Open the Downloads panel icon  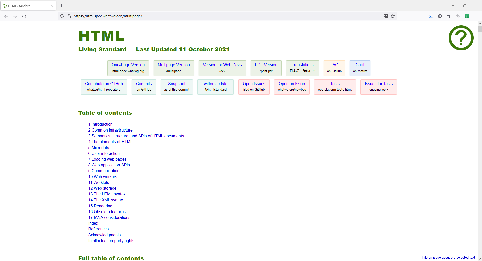tap(431, 16)
